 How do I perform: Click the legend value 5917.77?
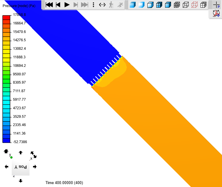point(19,100)
